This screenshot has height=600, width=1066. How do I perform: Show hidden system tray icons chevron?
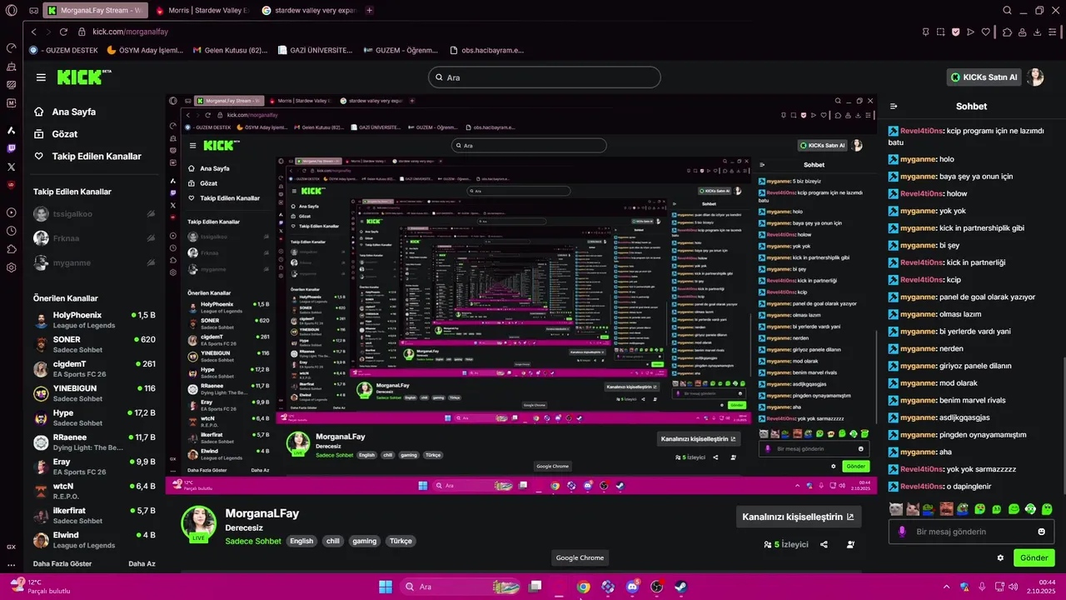click(x=946, y=587)
